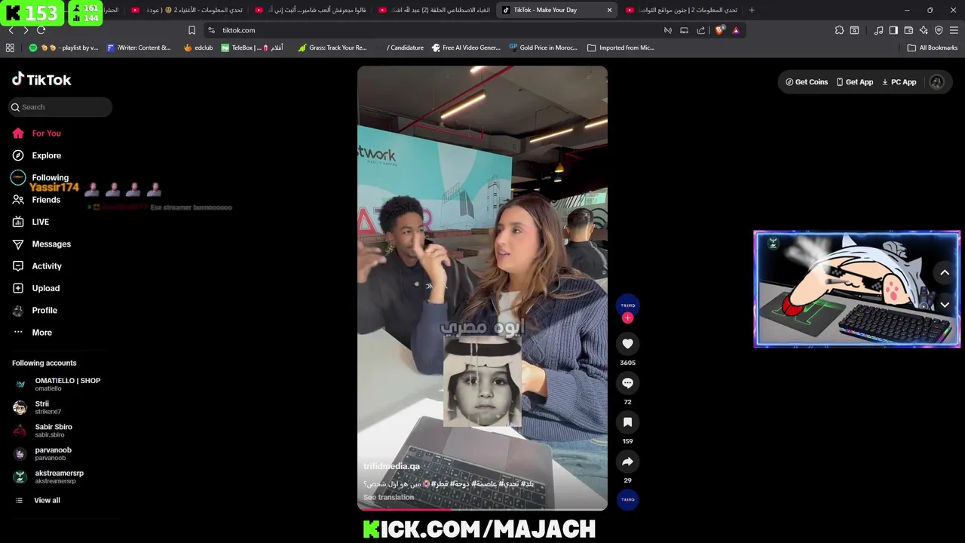Open the Leo AI sparkle icon
The width and height of the screenshot is (965, 543).
click(924, 30)
